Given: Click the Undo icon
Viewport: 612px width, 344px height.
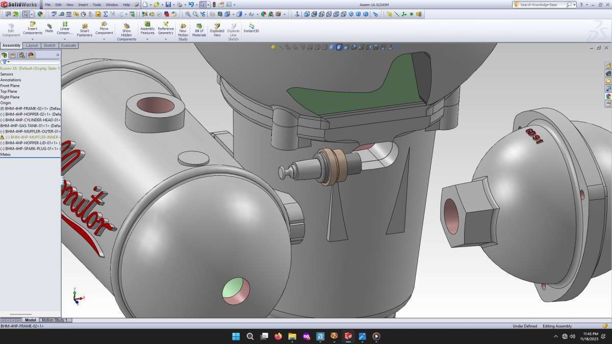Looking at the screenshot, I should 191,5.
